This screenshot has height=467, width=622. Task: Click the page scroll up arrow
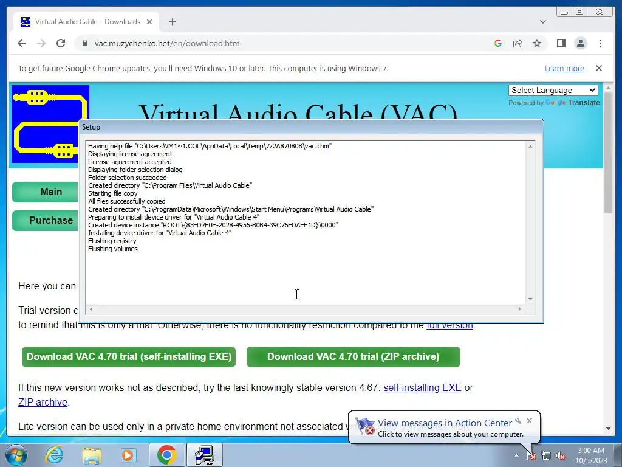click(608, 88)
